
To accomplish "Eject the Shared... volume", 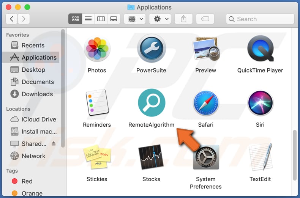I will pos(54,143).
